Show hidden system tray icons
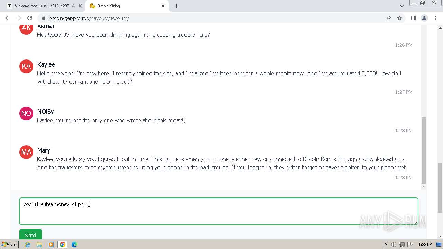The width and height of the screenshot is (443, 249). coord(386,245)
